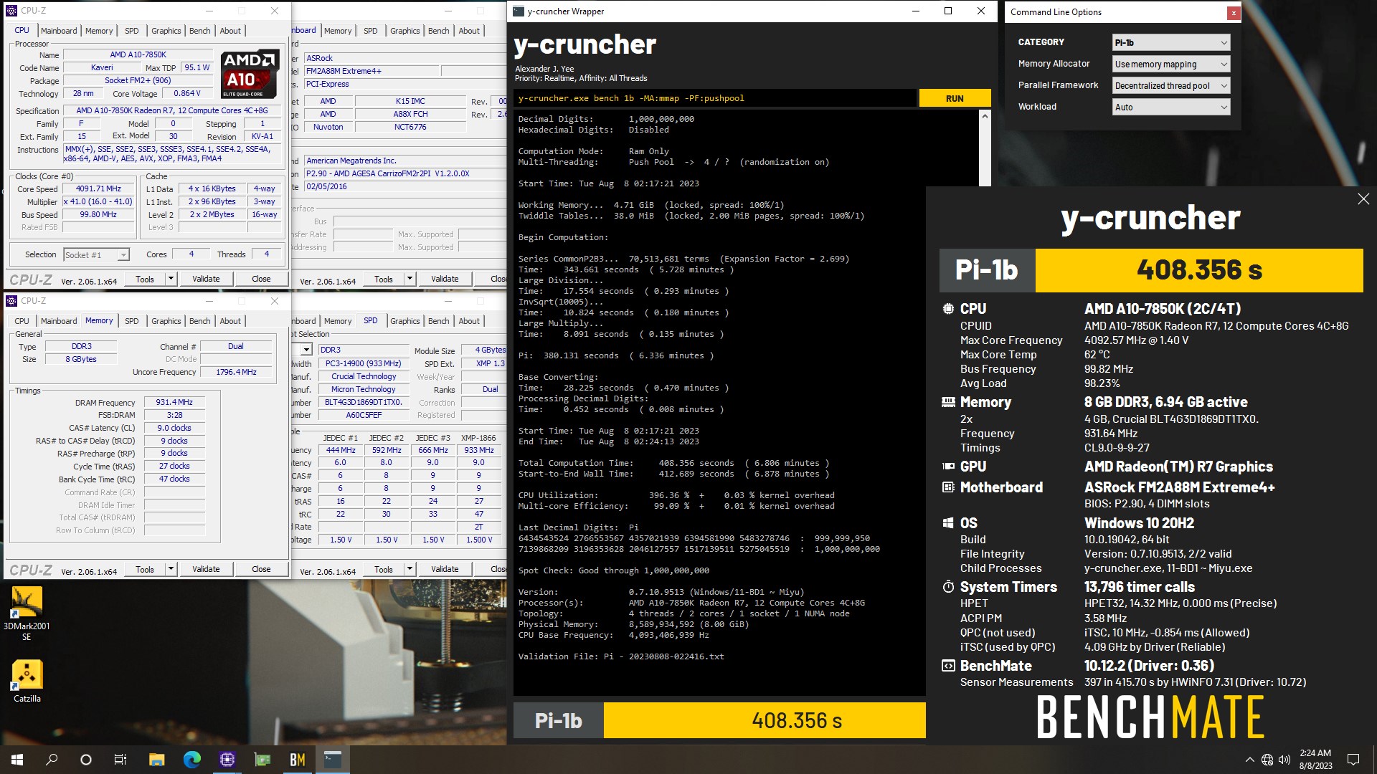Open the slot selection dropdown in CPU-Z SPD window
This screenshot has width=1377, height=774.
(x=306, y=350)
